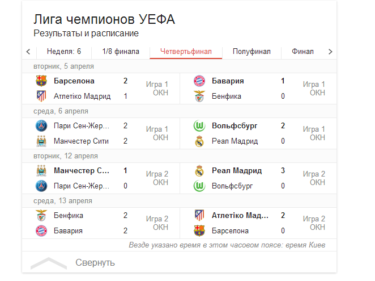This screenshot has width=375, height=281.
Task: Click the Barcelona crest in April 5 match
Action: pos(41,81)
